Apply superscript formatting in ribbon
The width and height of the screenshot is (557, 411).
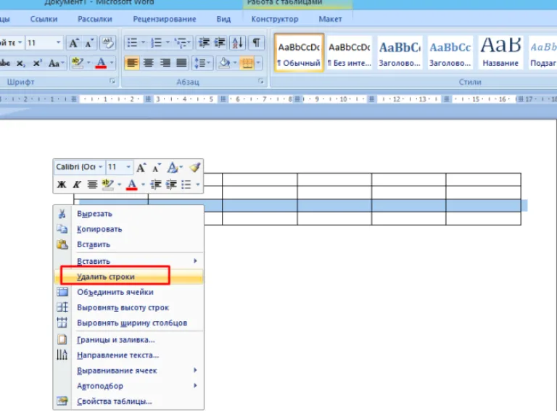(x=37, y=64)
